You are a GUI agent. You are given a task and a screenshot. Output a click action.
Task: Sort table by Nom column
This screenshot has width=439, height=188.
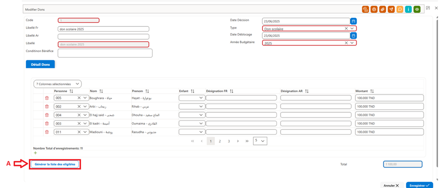click(101, 91)
